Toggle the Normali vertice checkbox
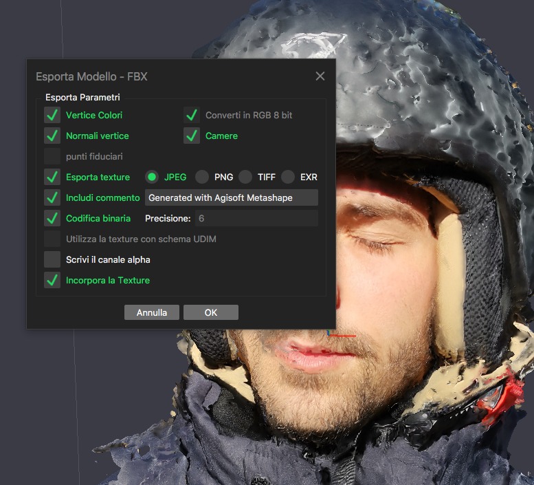 click(52, 136)
